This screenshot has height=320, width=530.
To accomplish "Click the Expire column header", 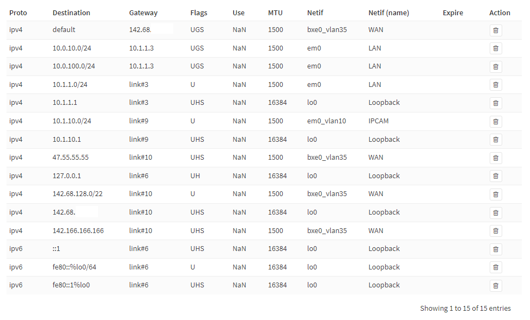I will [x=453, y=12].
